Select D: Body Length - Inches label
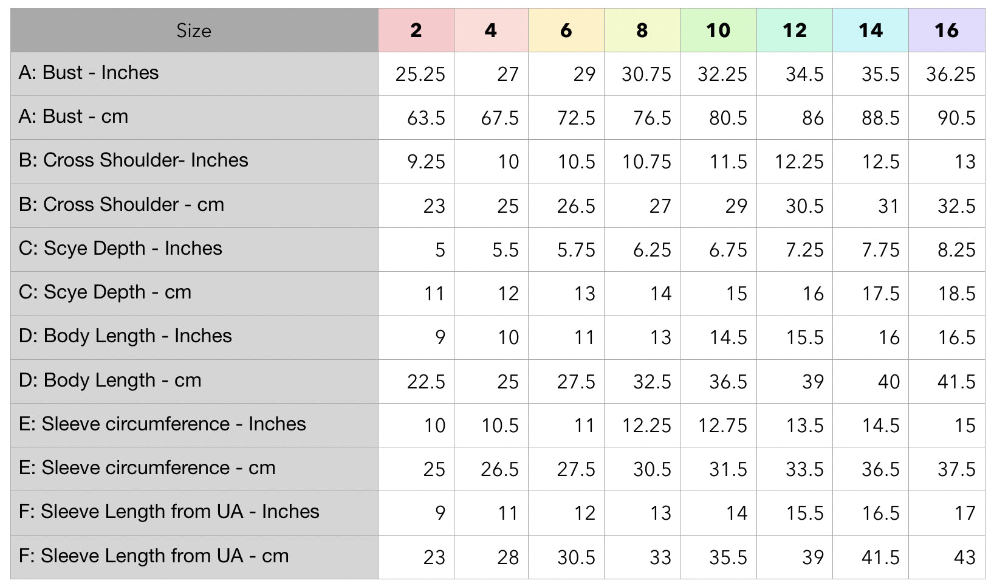Viewport: 994px width, 586px height. coord(125,336)
